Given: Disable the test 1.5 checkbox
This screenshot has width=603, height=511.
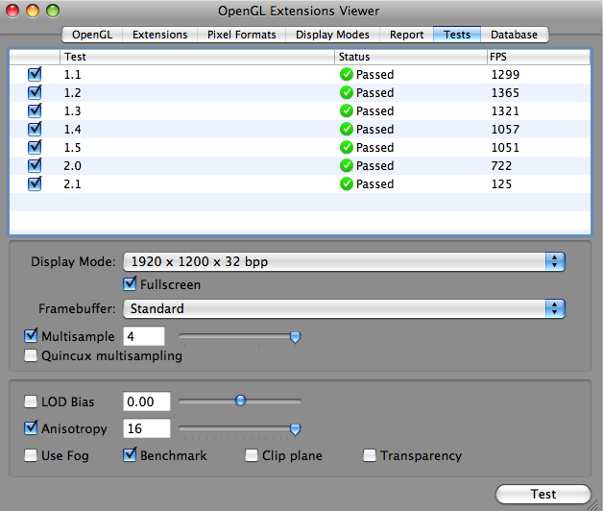Looking at the screenshot, I should coord(35,147).
